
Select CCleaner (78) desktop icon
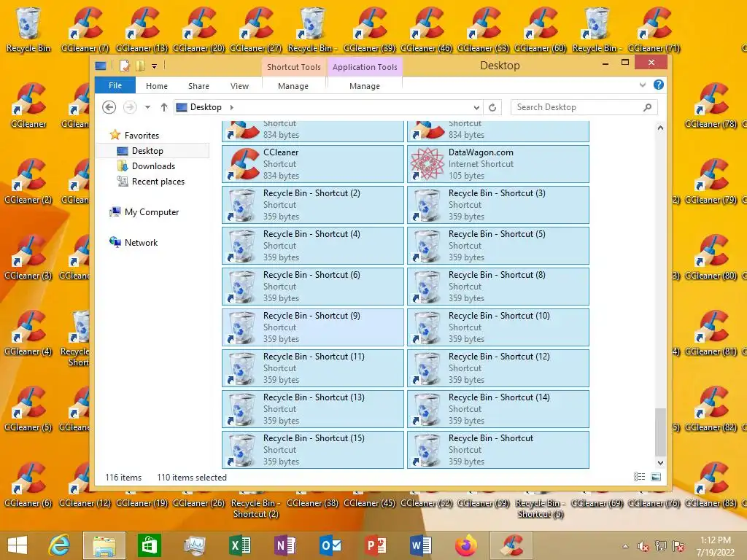coord(711,106)
